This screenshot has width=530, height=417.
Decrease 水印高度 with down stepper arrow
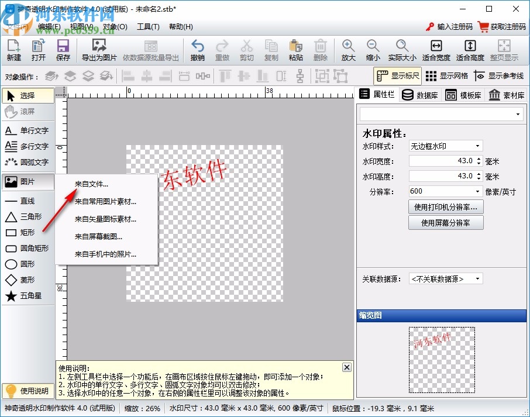(x=479, y=178)
